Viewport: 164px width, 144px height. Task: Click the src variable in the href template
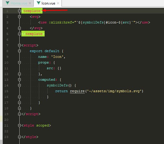coord(126,22)
